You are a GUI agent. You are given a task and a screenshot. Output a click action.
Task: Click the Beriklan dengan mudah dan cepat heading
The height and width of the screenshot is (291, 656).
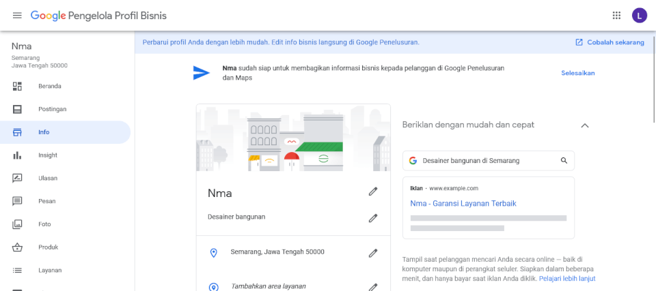[467, 125]
